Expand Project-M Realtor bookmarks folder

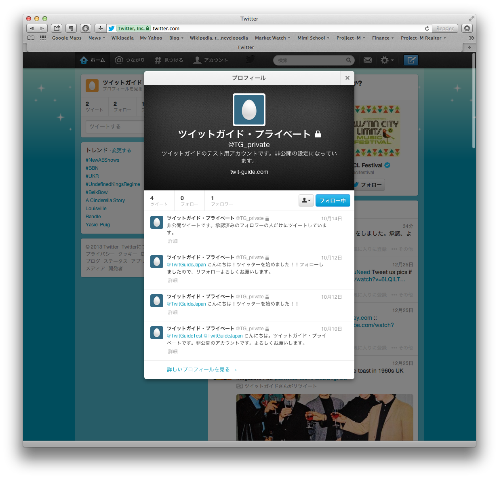coord(423,38)
